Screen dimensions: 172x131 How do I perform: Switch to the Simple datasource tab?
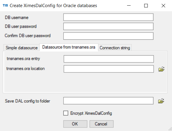coord(22,48)
